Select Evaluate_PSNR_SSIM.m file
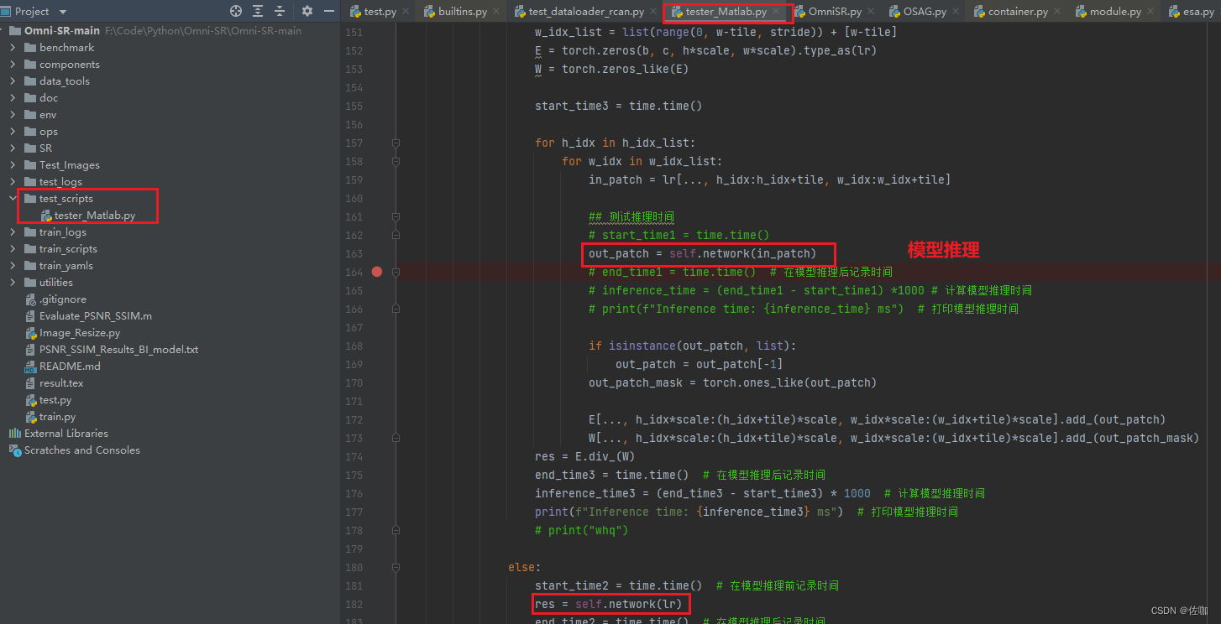 pos(88,316)
